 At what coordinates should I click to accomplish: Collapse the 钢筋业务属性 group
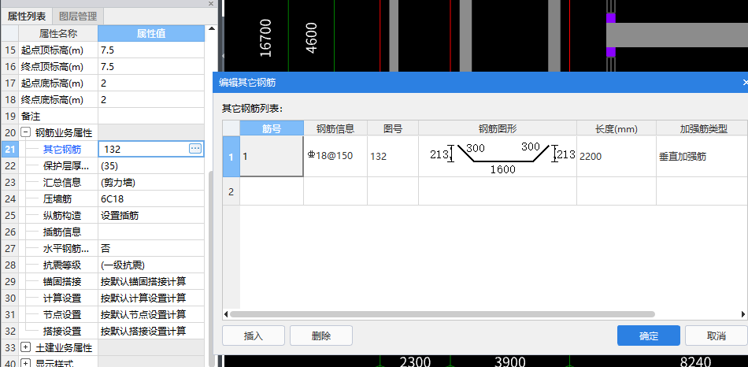point(26,132)
